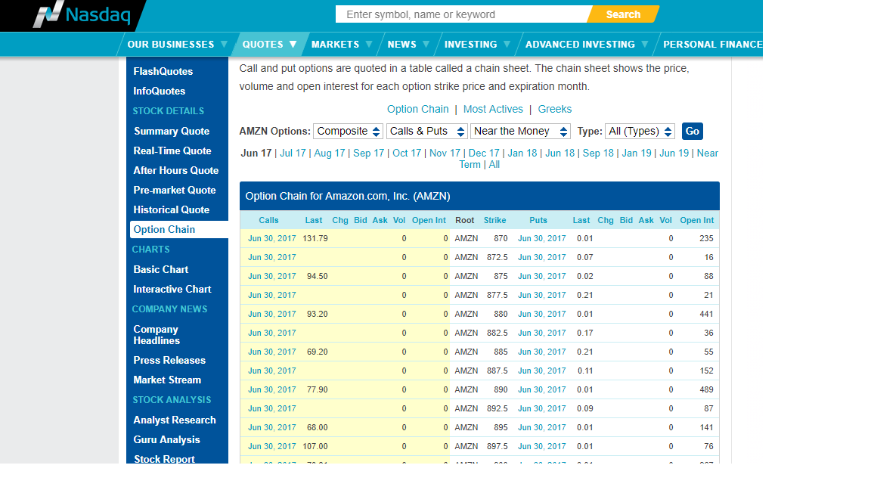Open the Jun 30, 2017 call at strike 880
871x490 pixels.
[x=272, y=314]
